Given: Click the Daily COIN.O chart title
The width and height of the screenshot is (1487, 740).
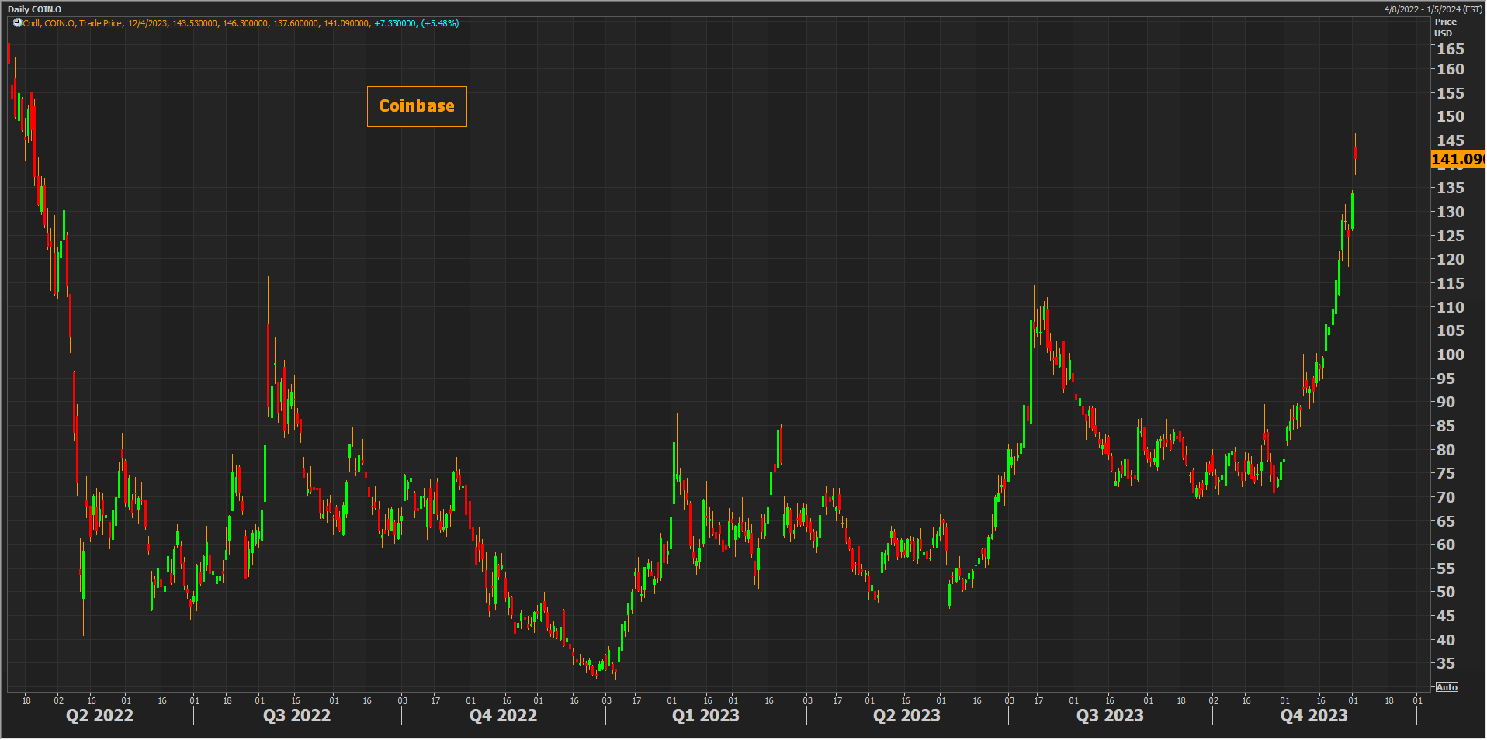Looking at the screenshot, I should [34, 9].
